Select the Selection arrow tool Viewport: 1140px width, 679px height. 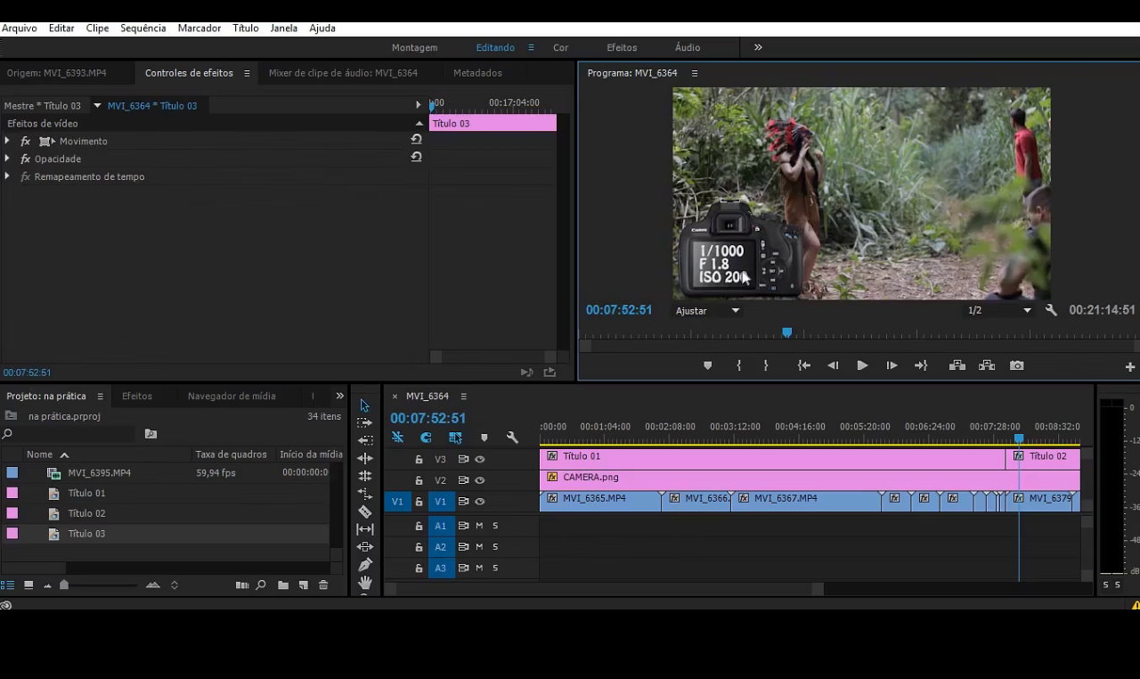[364, 405]
